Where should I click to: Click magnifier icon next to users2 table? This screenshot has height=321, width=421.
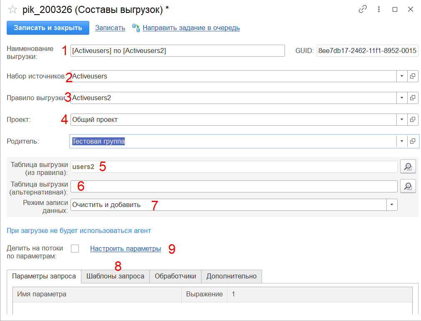coord(408,167)
